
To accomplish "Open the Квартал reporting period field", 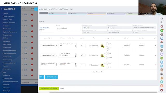I will click(144, 28).
